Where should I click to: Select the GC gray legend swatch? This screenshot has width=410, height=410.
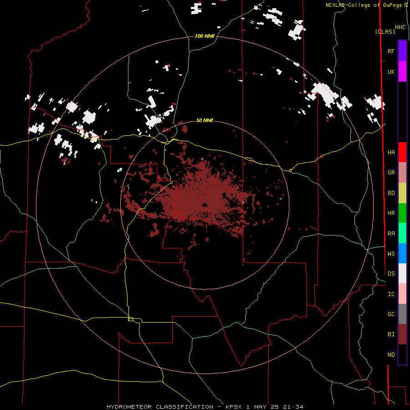[x=402, y=314]
